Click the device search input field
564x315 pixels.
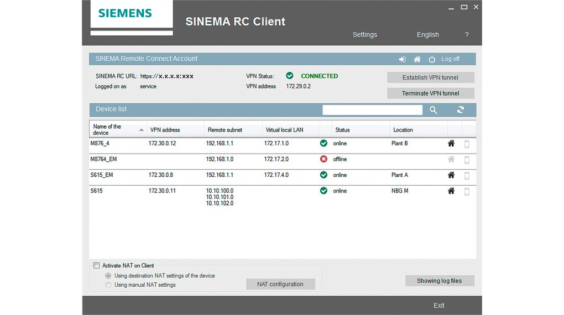(372, 109)
